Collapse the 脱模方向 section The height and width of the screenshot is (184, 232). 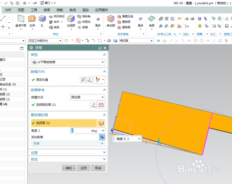pyautogui.click(x=104, y=71)
